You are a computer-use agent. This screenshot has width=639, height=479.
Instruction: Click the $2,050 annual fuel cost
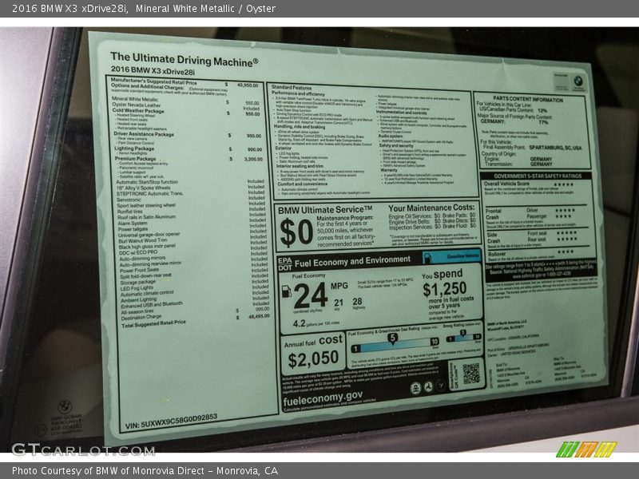point(313,358)
